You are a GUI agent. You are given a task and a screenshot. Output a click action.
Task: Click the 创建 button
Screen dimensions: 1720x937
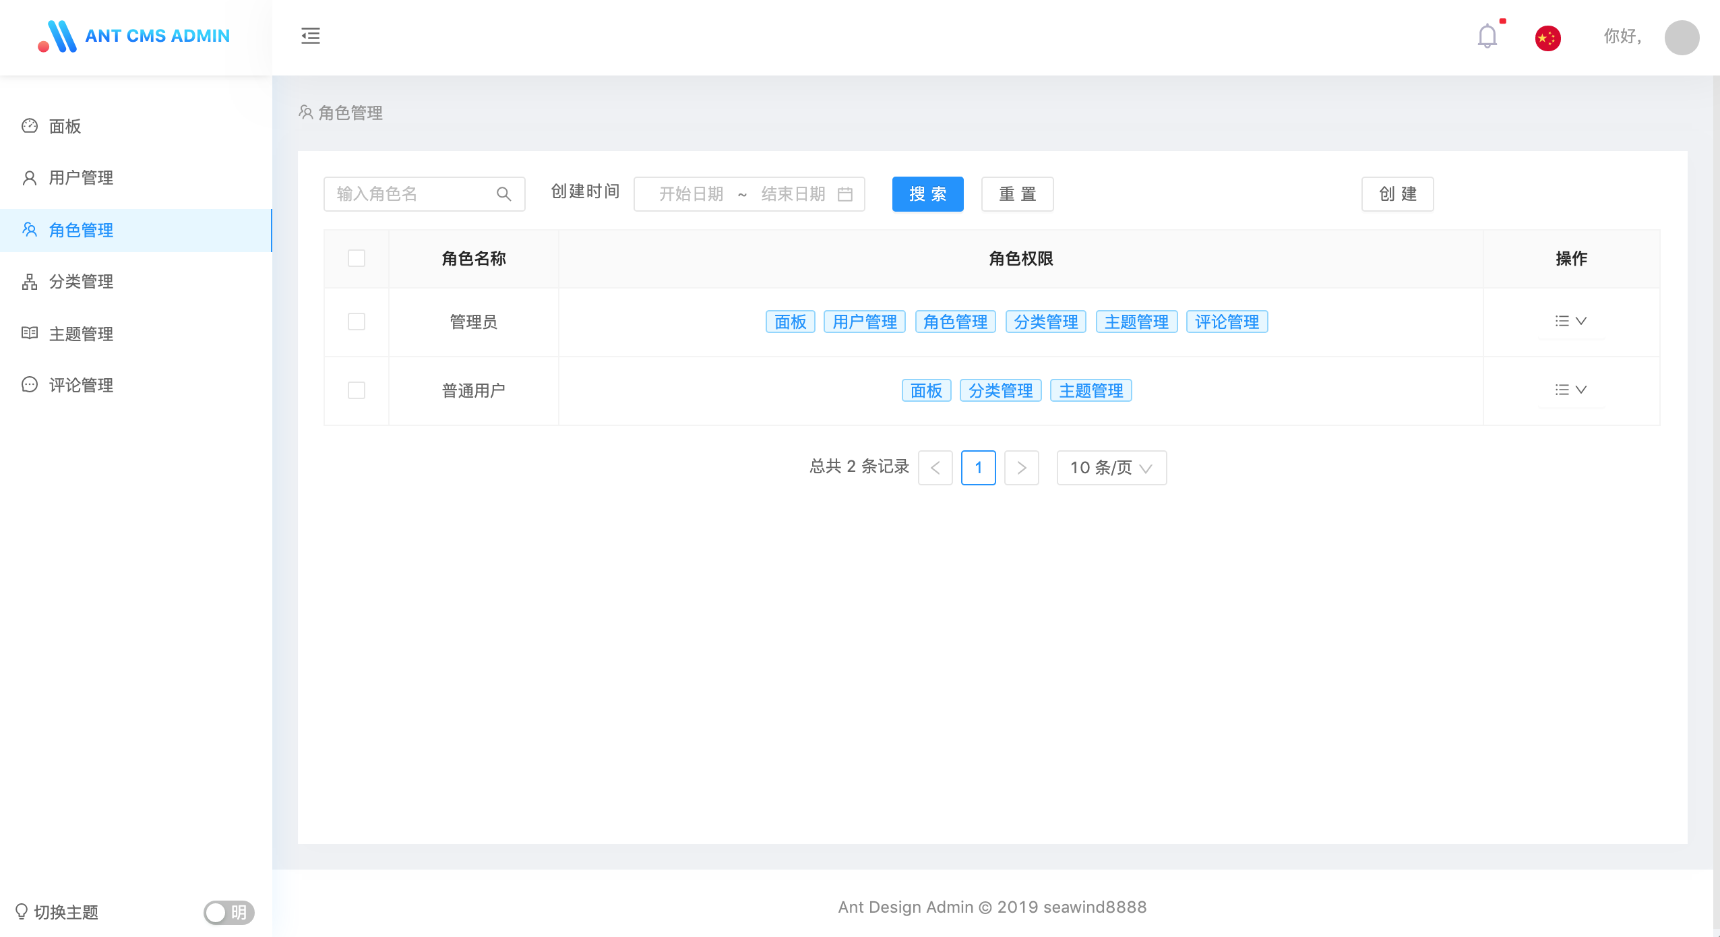click(x=1397, y=194)
